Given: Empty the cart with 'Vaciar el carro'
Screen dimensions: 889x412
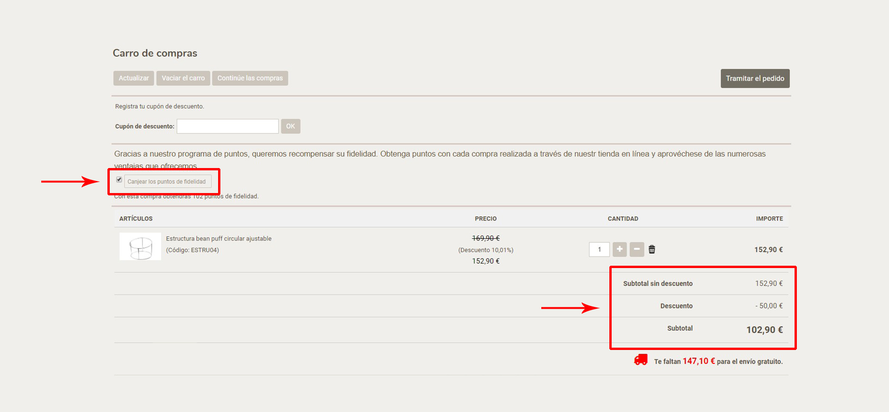Looking at the screenshot, I should (183, 78).
